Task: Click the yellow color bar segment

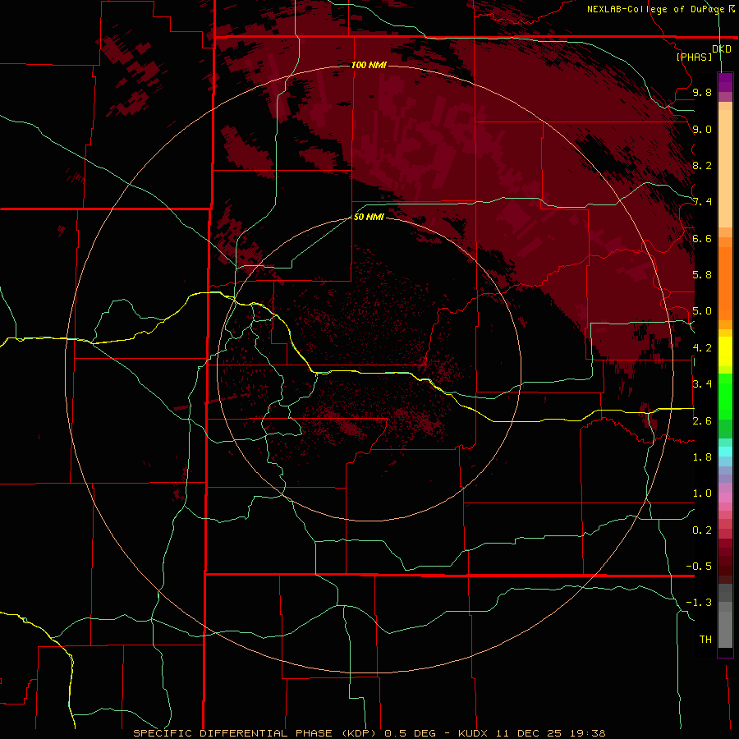Action: pyautogui.click(x=725, y=351)
